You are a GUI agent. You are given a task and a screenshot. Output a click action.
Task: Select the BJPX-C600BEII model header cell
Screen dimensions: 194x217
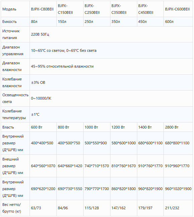tap(178, 9)
